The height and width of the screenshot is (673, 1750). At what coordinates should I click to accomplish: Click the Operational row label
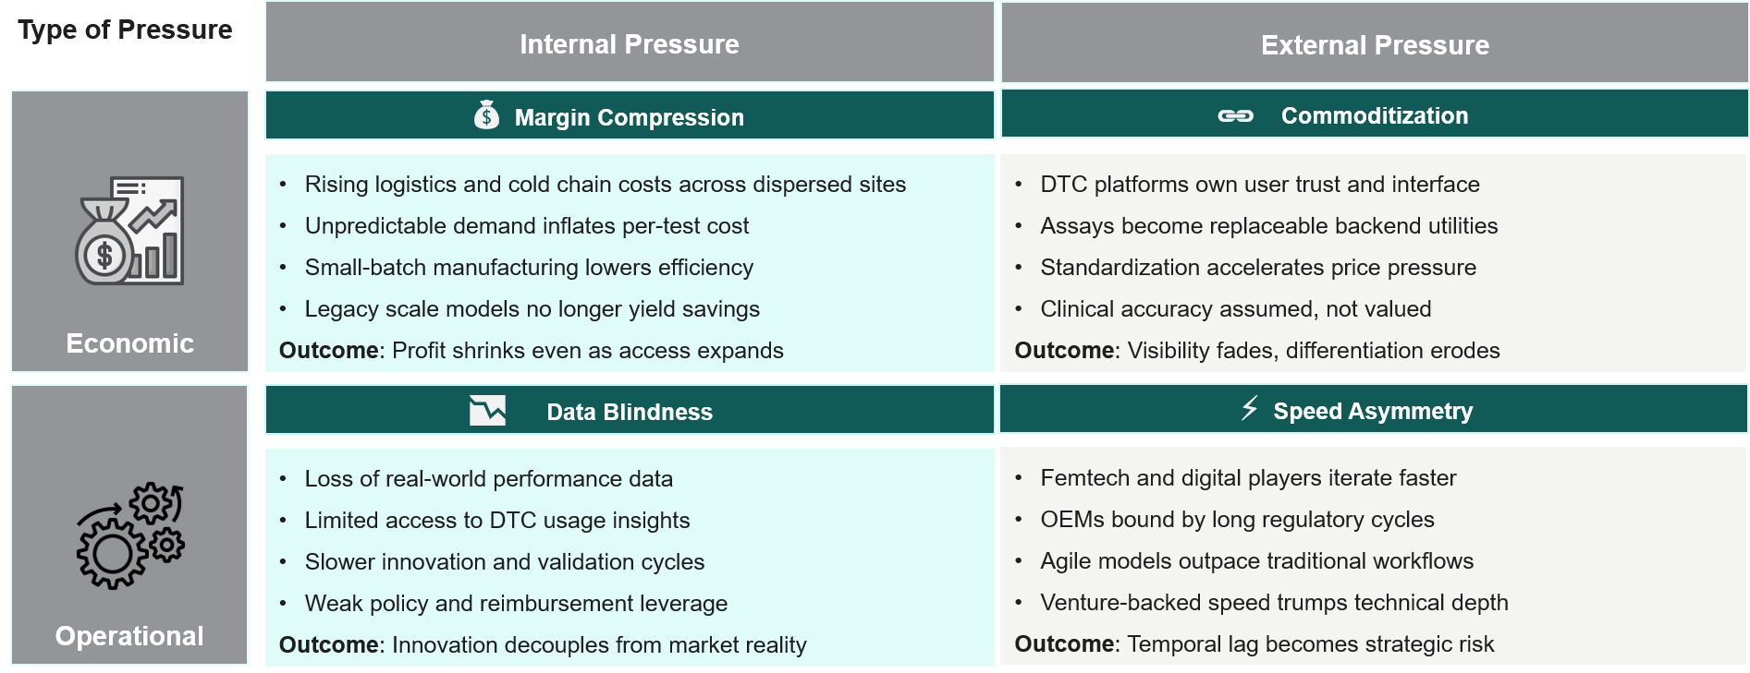click(129, 636)
